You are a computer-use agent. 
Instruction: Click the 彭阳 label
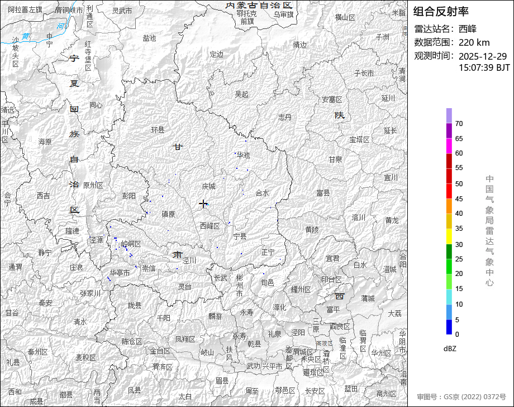pos(129,195)
